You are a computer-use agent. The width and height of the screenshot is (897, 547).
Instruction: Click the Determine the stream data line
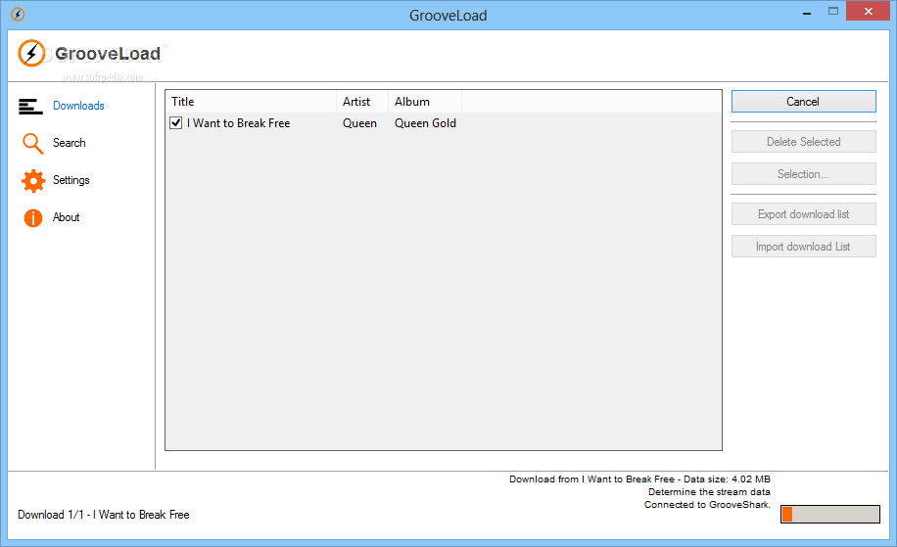pos(709,491)
